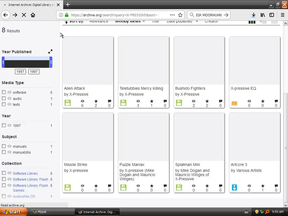Submit the EIA MOORHUHN search arrow

226,15
